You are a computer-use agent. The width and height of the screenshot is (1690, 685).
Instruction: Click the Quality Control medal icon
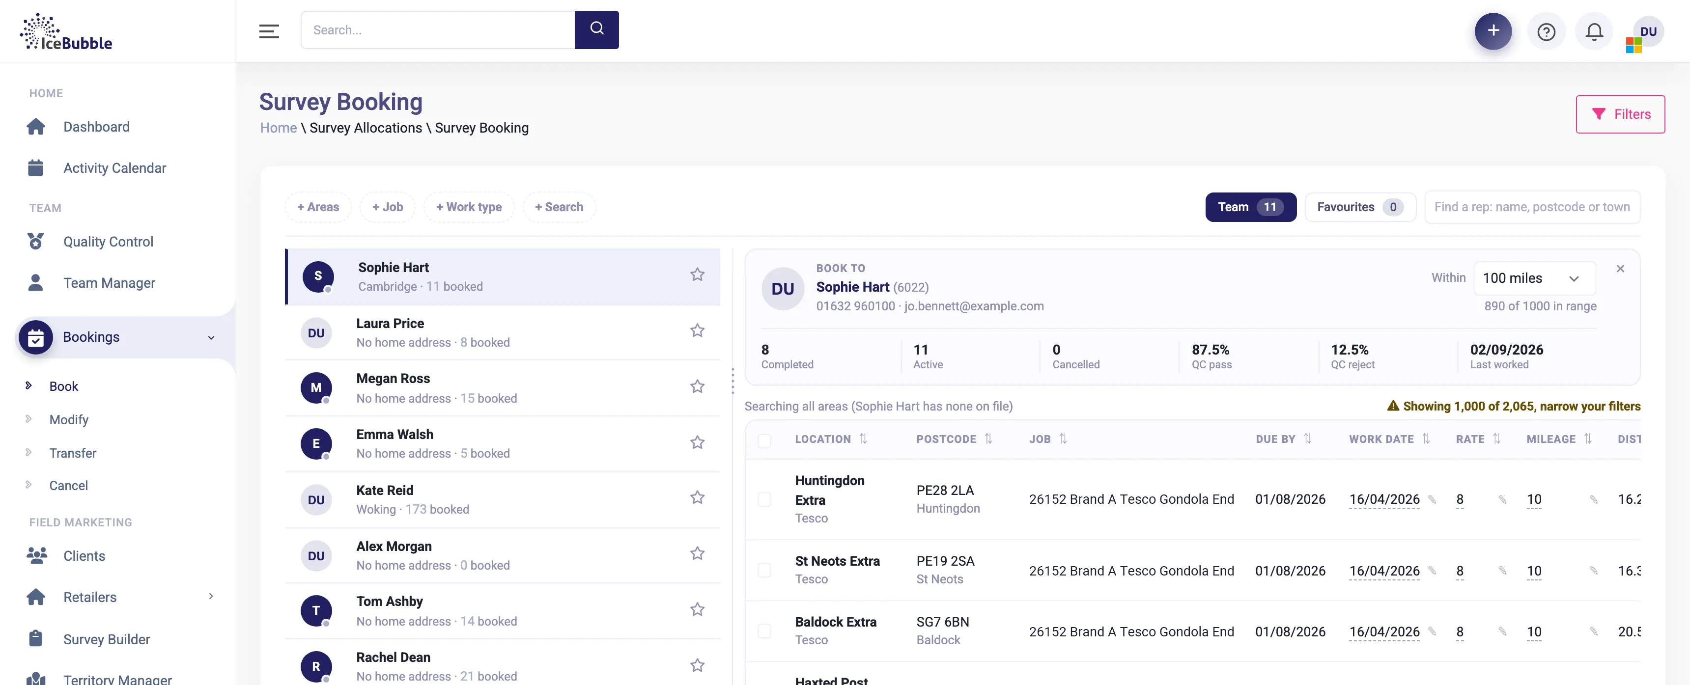pyautogui.click(x=35, y=242)
